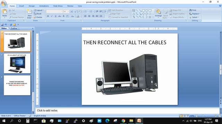Expand the Shapes gallery More arrow
This screenshot has height=124, width=222.
tap(153, 17)
